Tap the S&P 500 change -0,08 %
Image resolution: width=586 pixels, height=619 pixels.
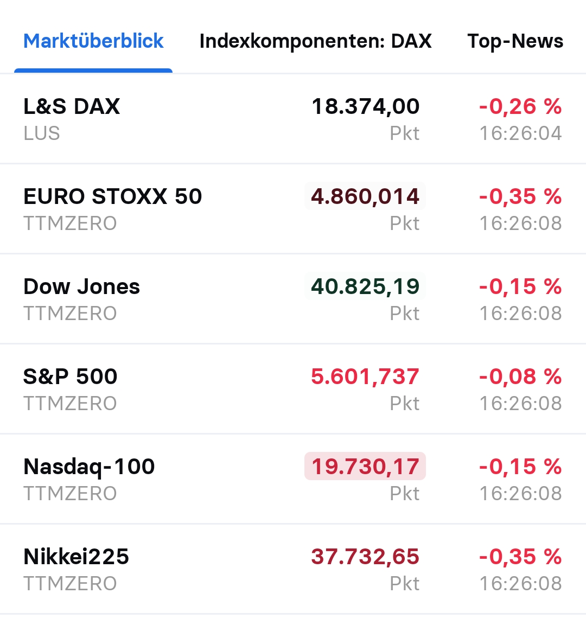point(520,376)
